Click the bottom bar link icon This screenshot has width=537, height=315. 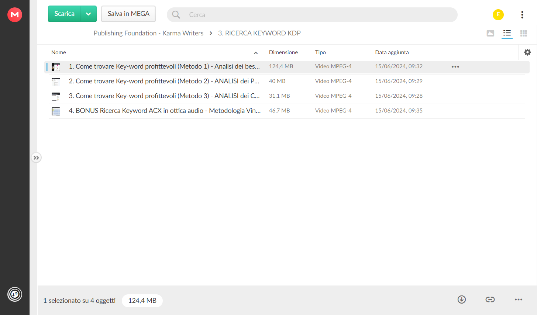(x=490, y=300)
